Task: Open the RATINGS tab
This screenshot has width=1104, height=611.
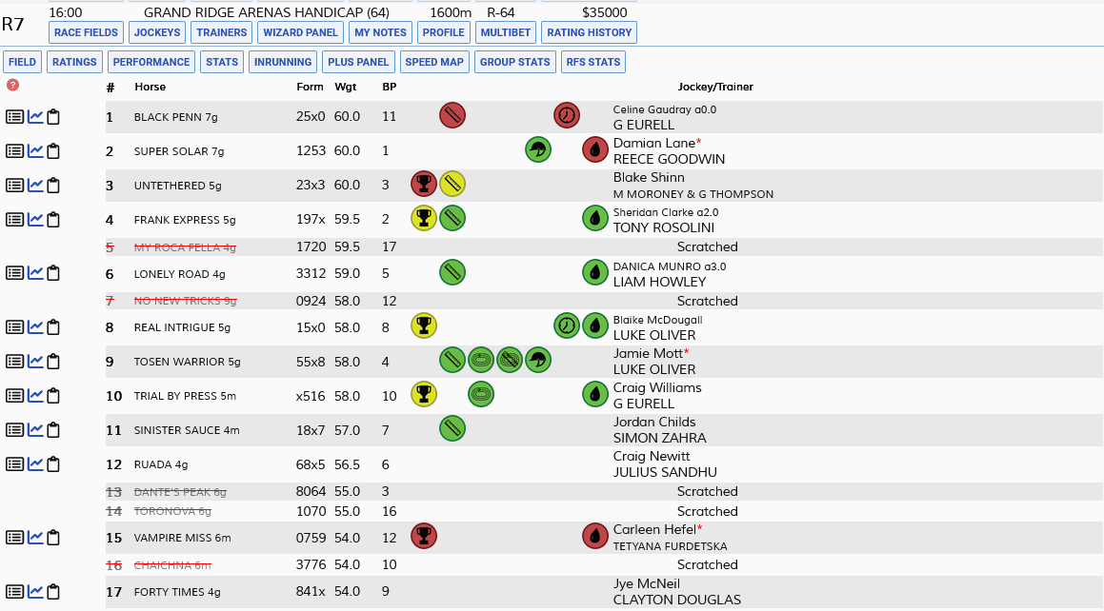Action: click(x=74, y=62)
